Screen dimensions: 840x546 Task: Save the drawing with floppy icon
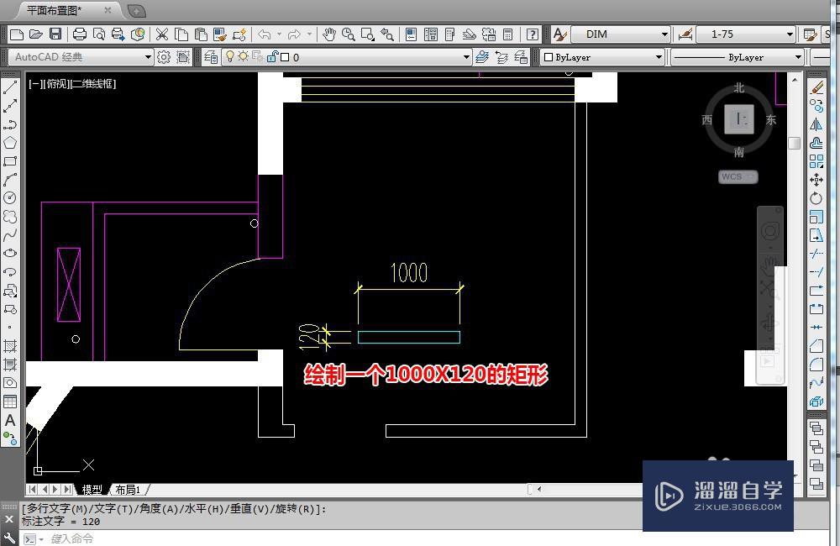[x=55, y=34]
